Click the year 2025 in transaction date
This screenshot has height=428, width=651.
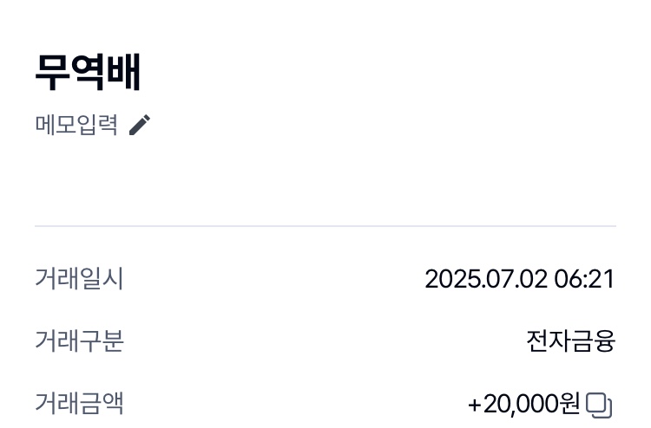click(x=447, y=279)
